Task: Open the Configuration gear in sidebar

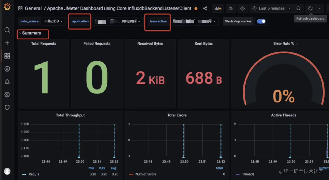Action: [7, 95]
